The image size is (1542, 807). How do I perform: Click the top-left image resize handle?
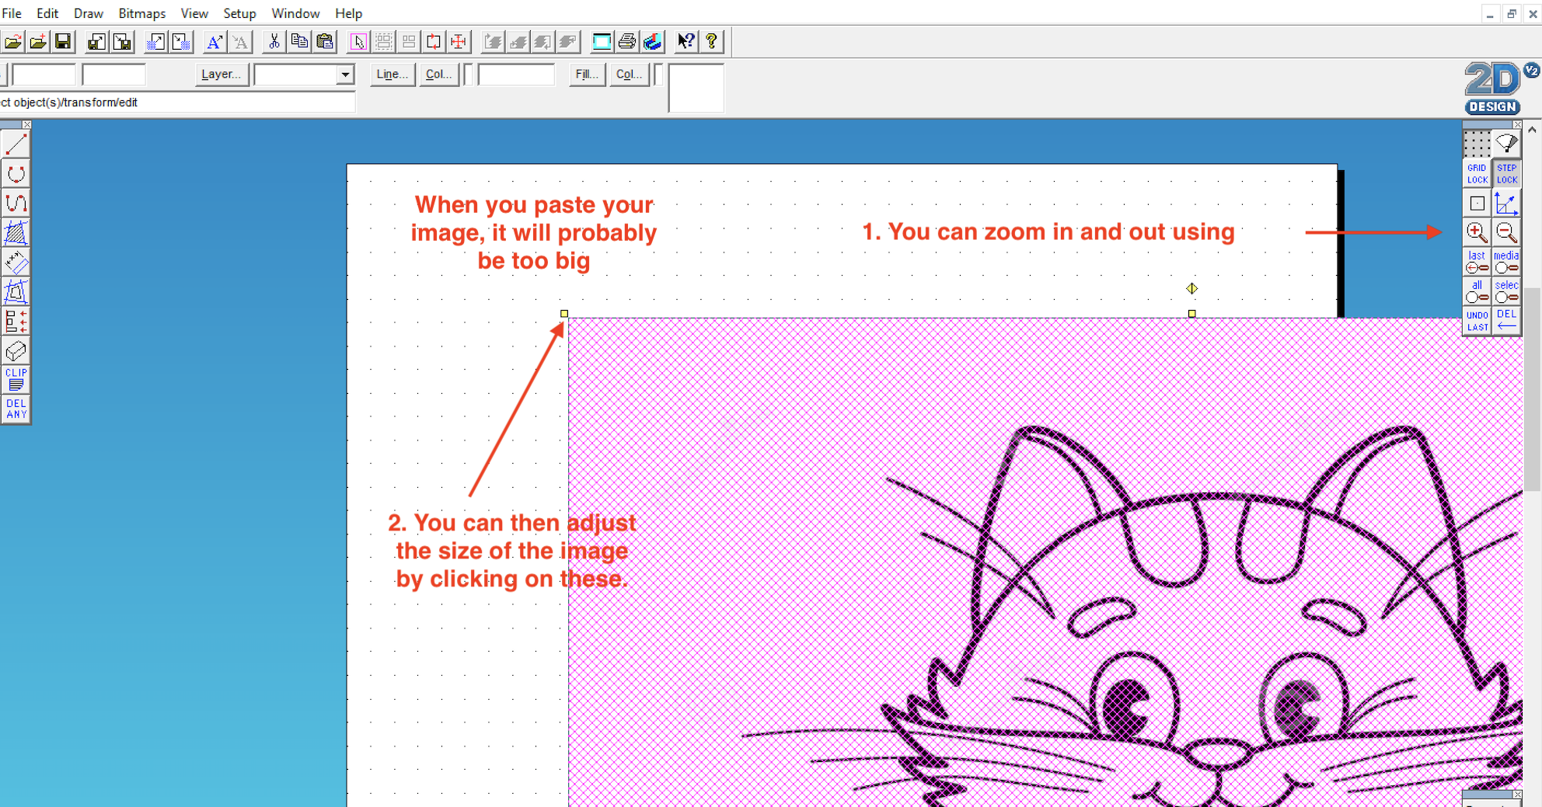coord(564,314)
